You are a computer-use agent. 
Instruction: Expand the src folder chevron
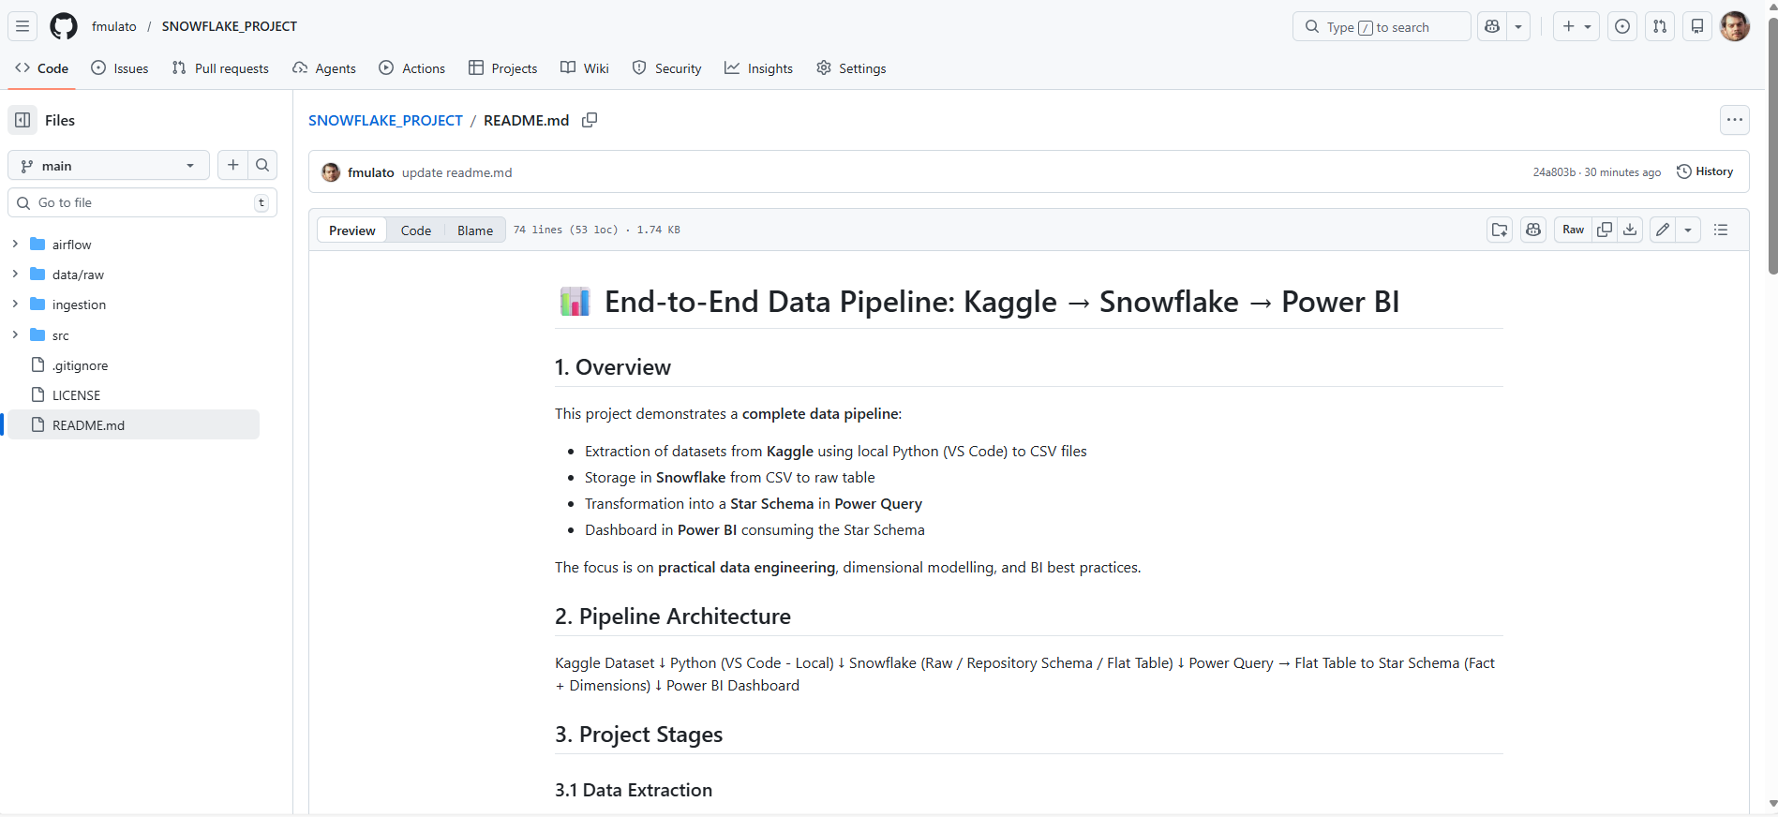point(15,334)
